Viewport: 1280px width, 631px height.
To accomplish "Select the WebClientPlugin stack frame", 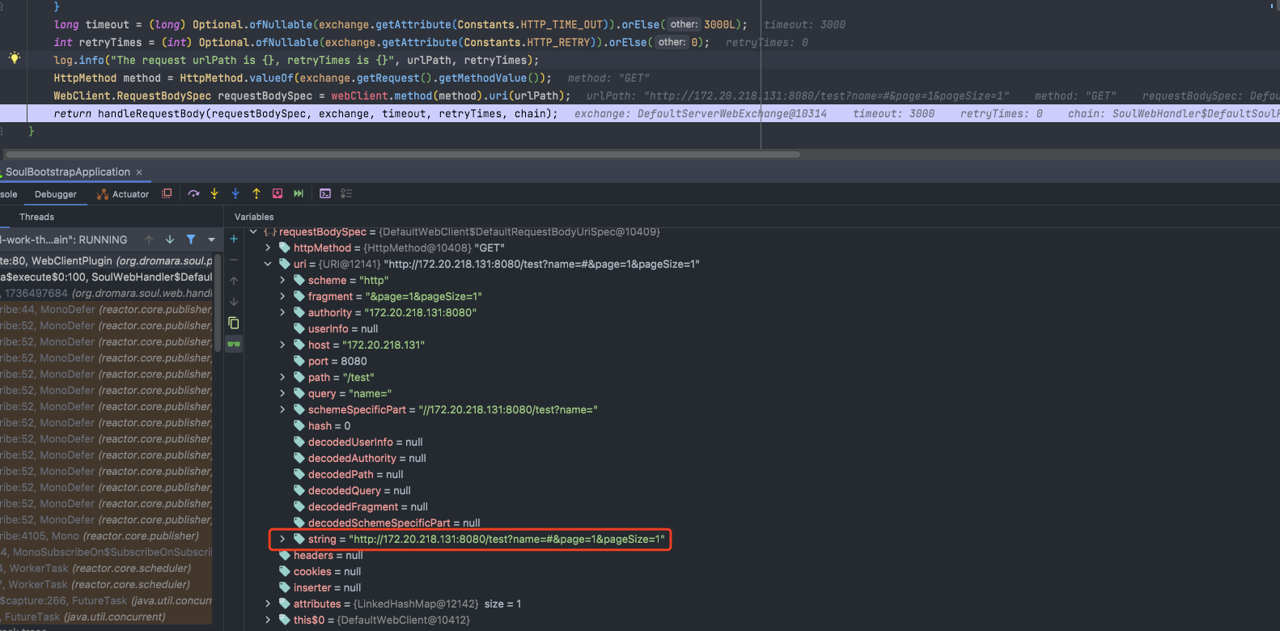I will [106, 260].
